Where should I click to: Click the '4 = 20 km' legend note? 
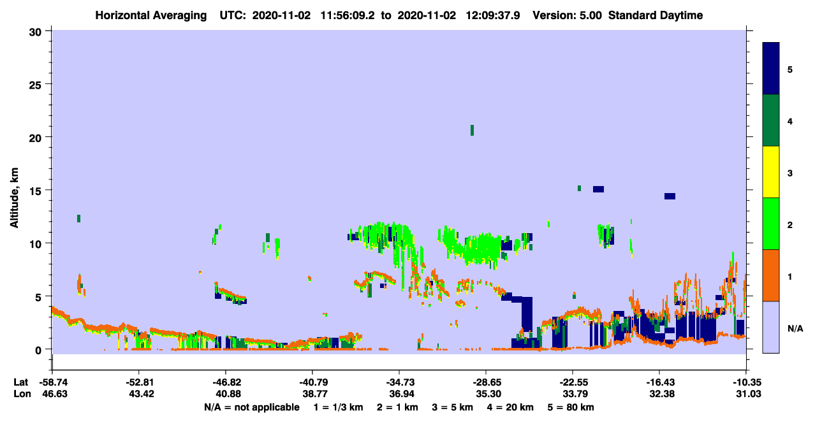511,408
